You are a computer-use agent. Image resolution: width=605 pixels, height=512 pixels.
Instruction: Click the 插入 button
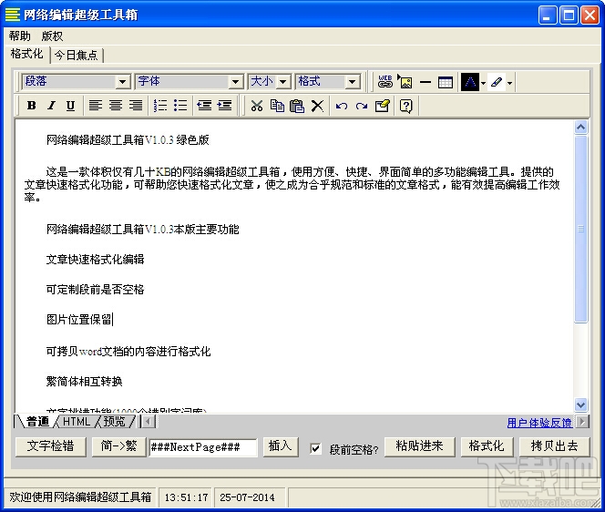point(281,446)
